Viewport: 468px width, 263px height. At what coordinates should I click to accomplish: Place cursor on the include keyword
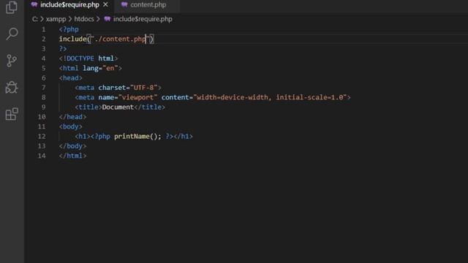click(x=73, y=39)
